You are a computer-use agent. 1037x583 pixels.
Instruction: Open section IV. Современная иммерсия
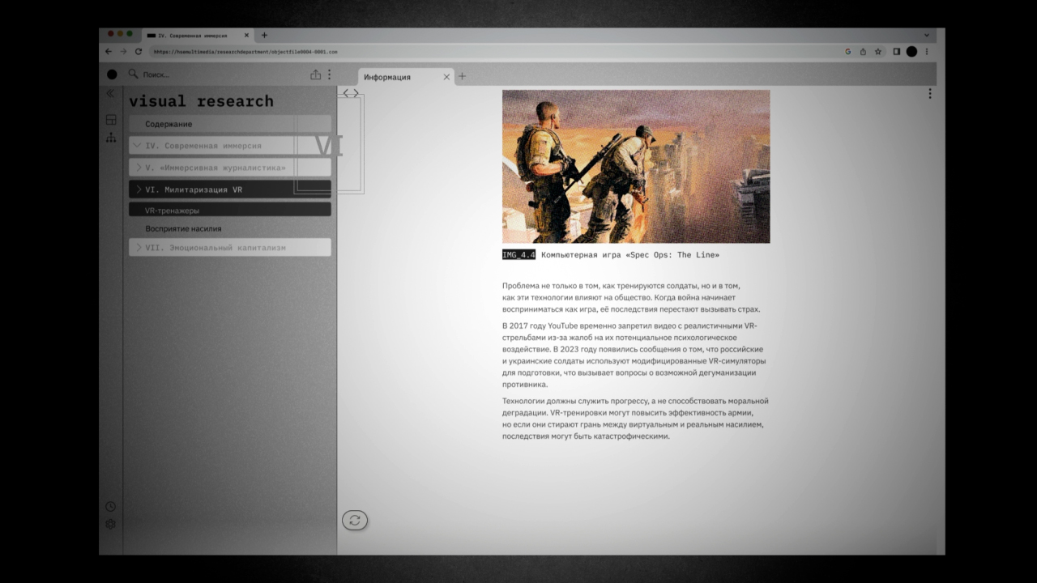pos(229,146)
